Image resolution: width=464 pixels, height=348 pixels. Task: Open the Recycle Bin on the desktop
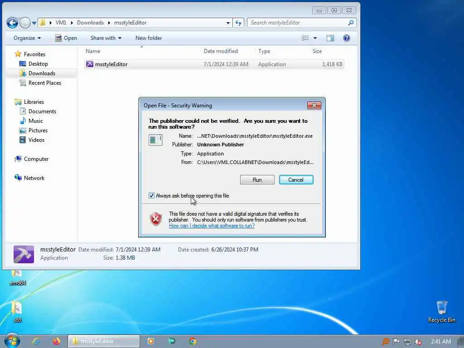(x=441, y=312)
